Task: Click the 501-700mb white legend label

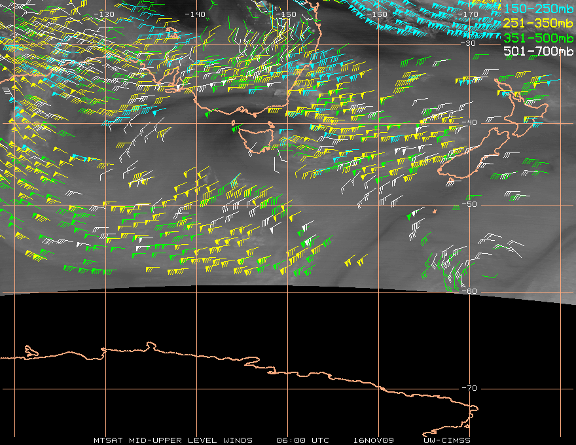Action: click(538, 51)
